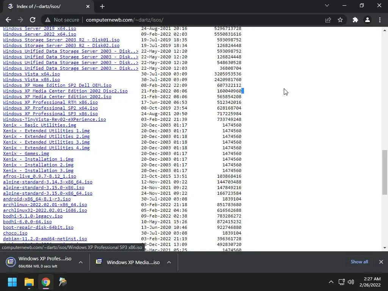Image resolution: width=388 pixels, height=291 pixels.
Task: Share this page via share icon
Action: pos(328,20)
